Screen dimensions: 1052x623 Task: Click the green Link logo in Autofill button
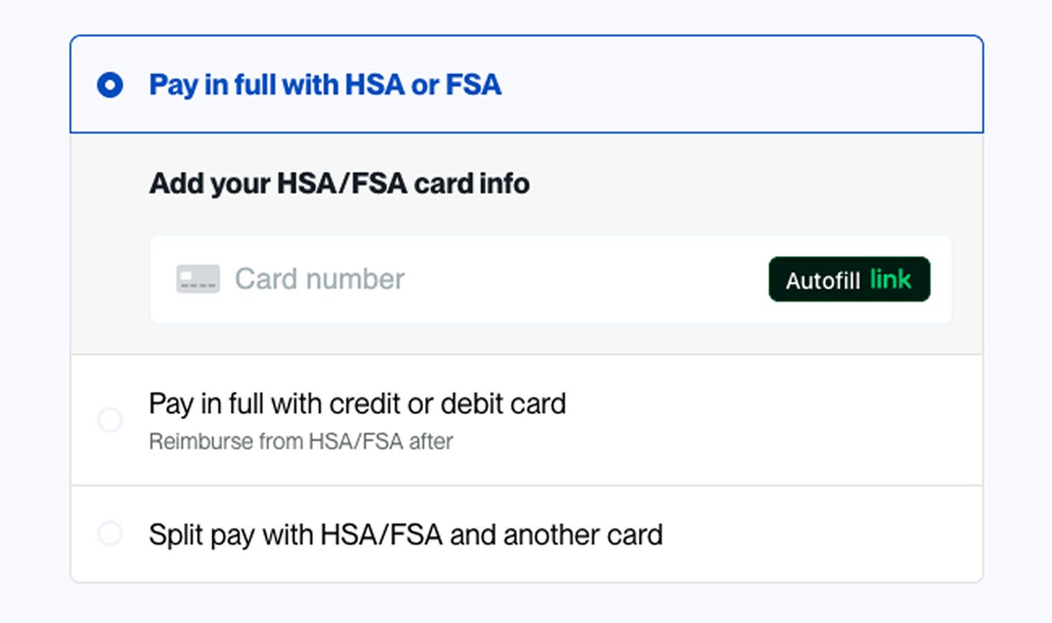[890, 279]
